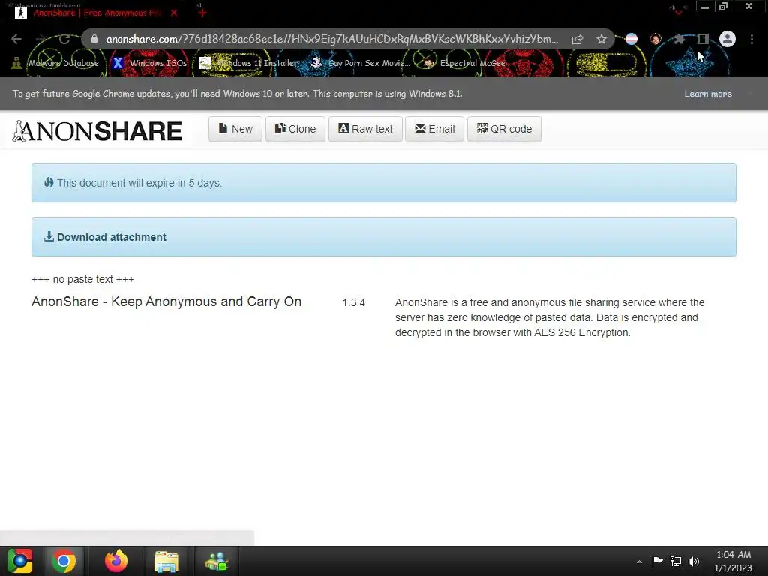Click the fire icon in the expiry notice
Viewport: 768px width, 576px height.
49,182
